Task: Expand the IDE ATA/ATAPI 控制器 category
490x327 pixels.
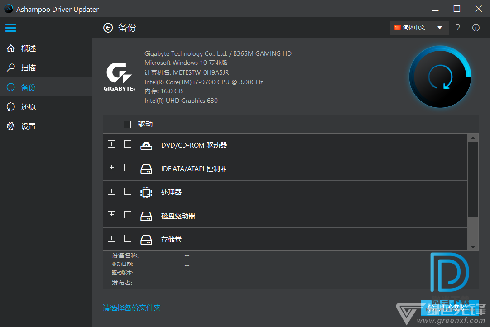Action: [x=111, y=168]
